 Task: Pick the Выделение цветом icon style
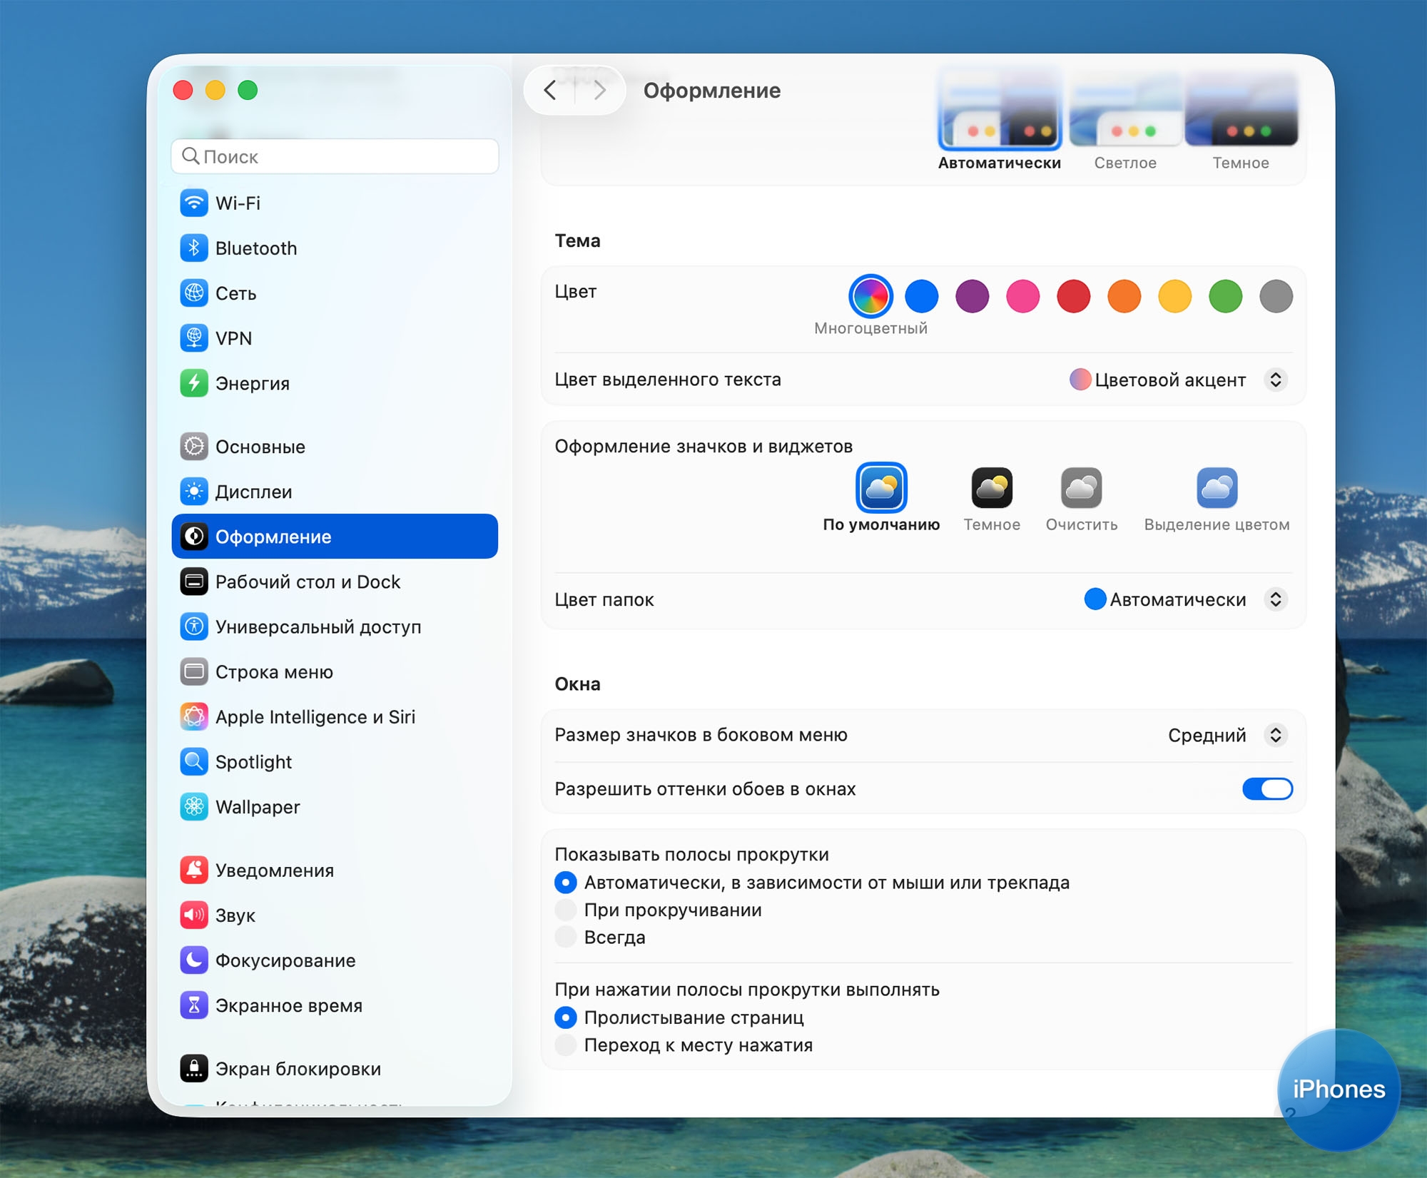pyautogui.click(x=1217, y=488)
